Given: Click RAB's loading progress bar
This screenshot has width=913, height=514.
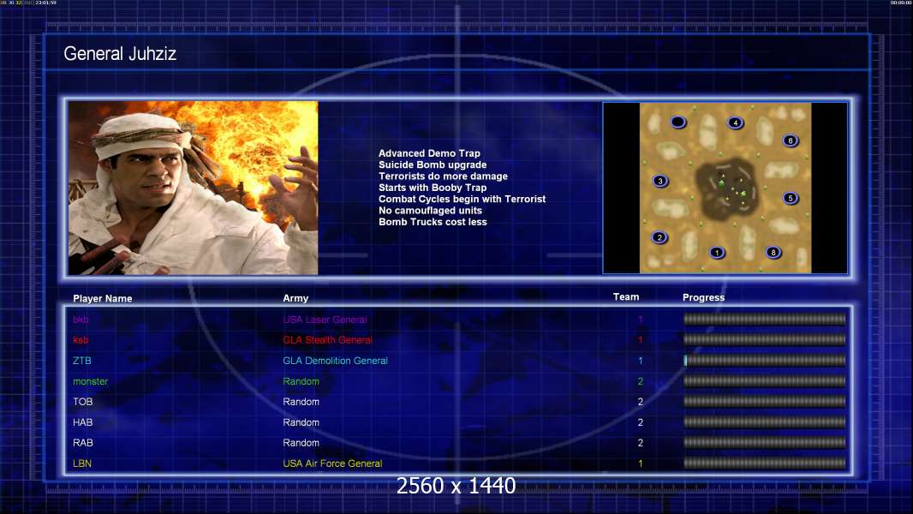Looking at the screenshot, I should (x=765, y=442).
